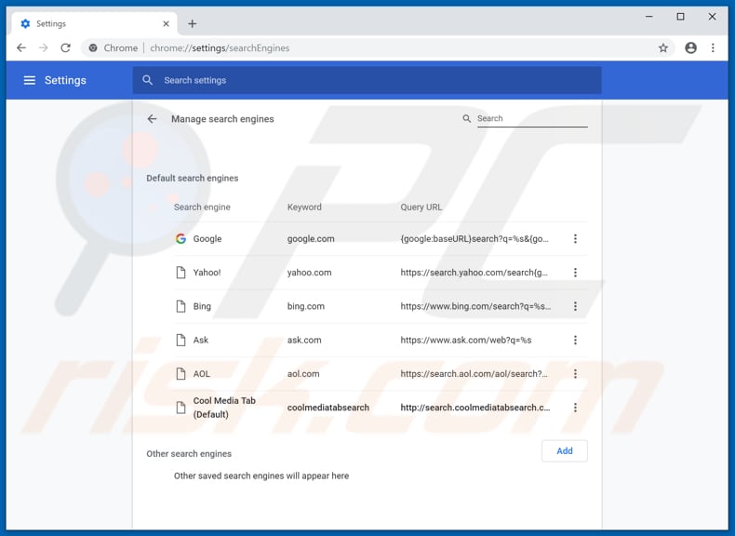
Task: Click the Search engine column header
Action: pos(202,207)
